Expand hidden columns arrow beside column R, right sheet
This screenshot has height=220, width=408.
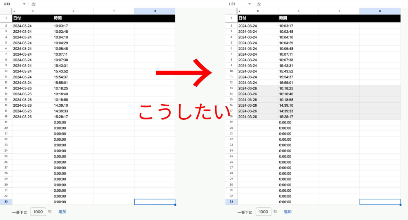[x=240, y=11]
